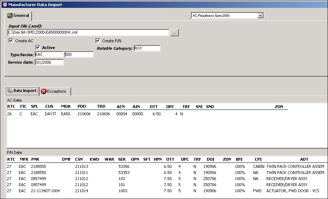Click the Type field containing EAC
The height and width of the screenshot is (199, 328).
coord(49,54)
